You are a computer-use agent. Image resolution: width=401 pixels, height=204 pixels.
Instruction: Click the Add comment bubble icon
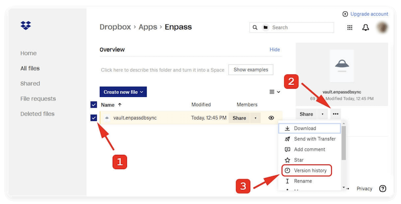pos(287,149)
